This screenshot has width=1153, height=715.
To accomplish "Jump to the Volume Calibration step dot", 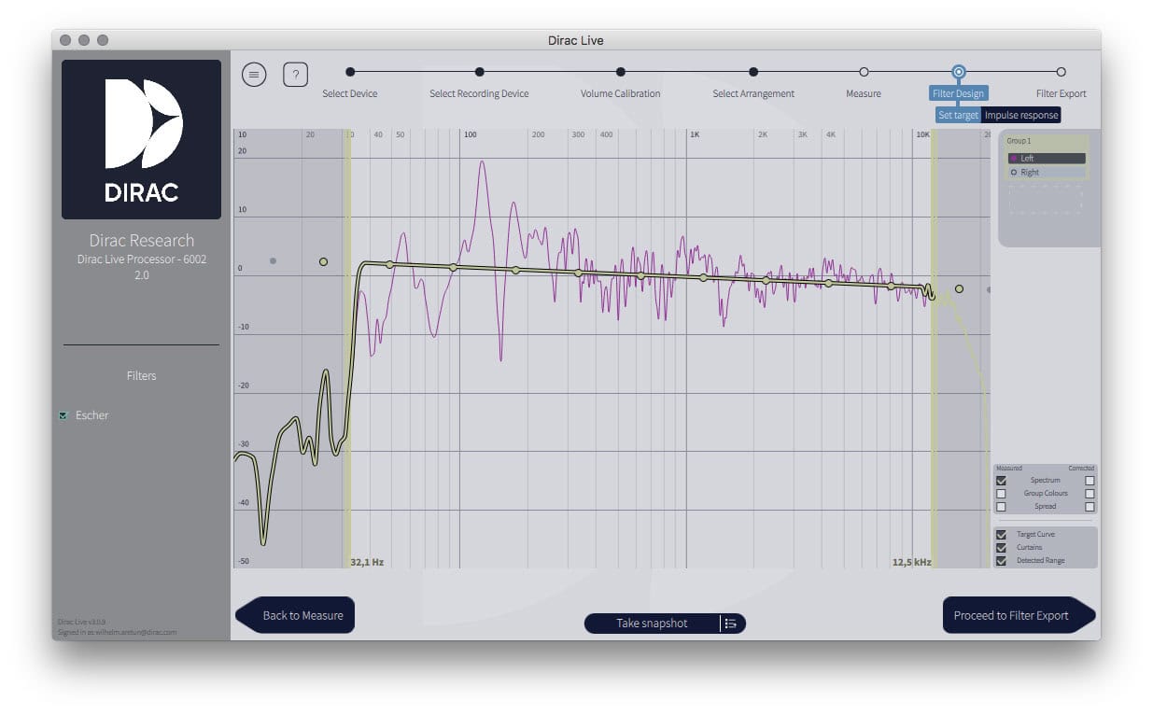I will [620, 72].
